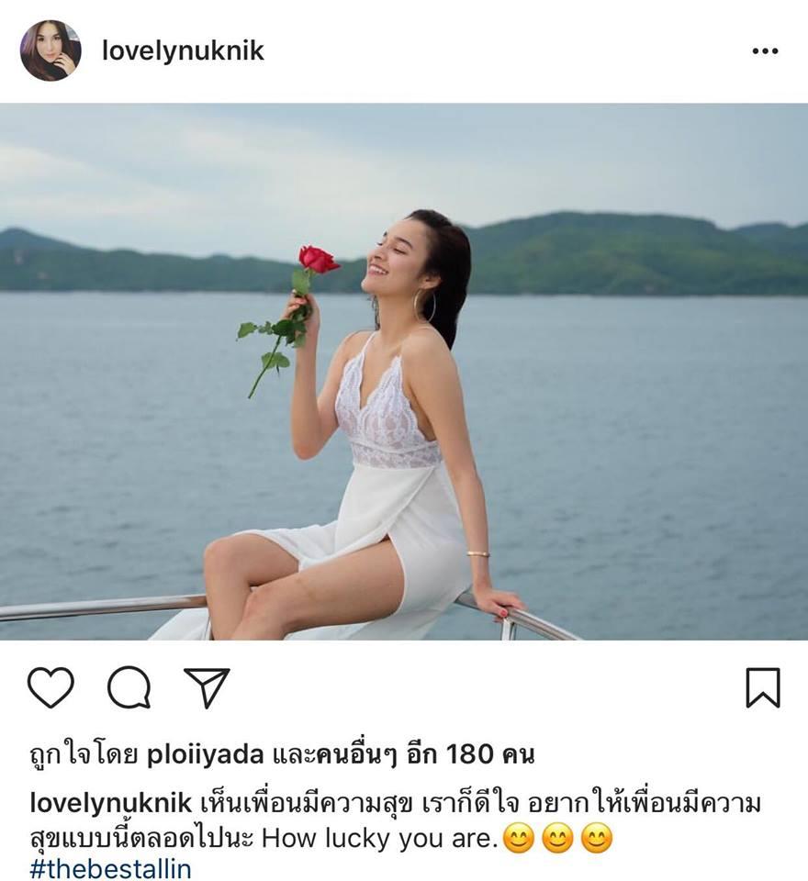The height and width of the screenshot is (881, 808).
Task: Tap the green hills in the photo background
Action: point(635,253)
